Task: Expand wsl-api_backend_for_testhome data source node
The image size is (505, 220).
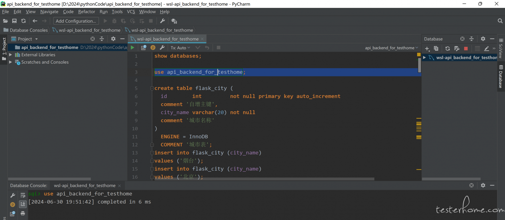Action: coord(424,57)
